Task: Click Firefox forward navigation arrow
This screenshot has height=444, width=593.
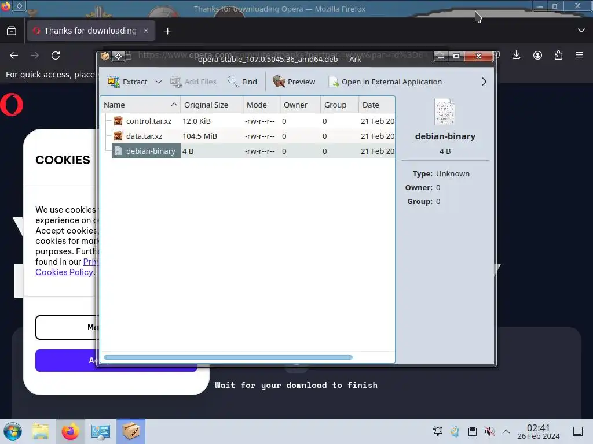Action: click(35, 55)
